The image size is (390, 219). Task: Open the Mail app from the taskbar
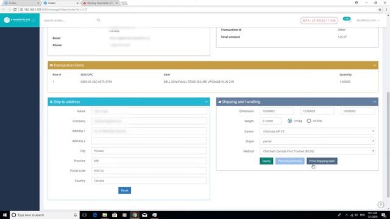pyautogui.click(x=144, y=215)
